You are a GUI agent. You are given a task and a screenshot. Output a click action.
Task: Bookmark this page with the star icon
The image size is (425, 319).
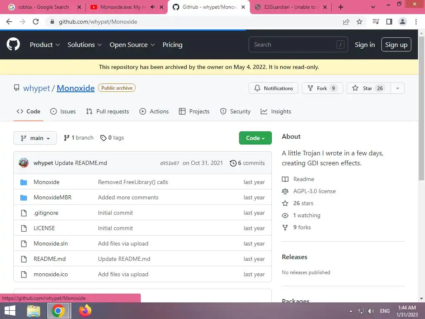pos(359,22)
